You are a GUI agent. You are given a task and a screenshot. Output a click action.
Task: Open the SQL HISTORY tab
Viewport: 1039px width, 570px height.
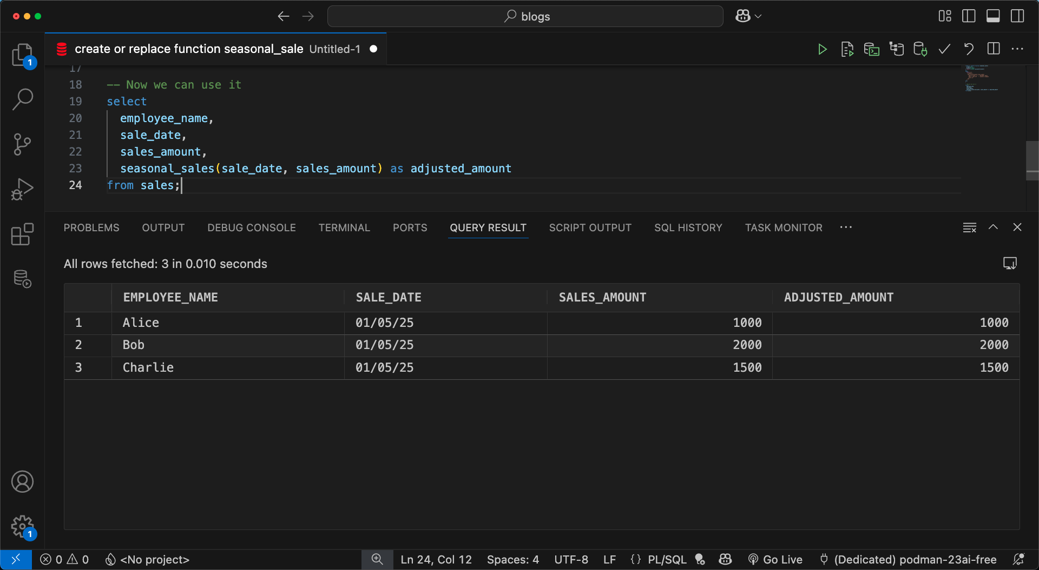pos(688,227)
